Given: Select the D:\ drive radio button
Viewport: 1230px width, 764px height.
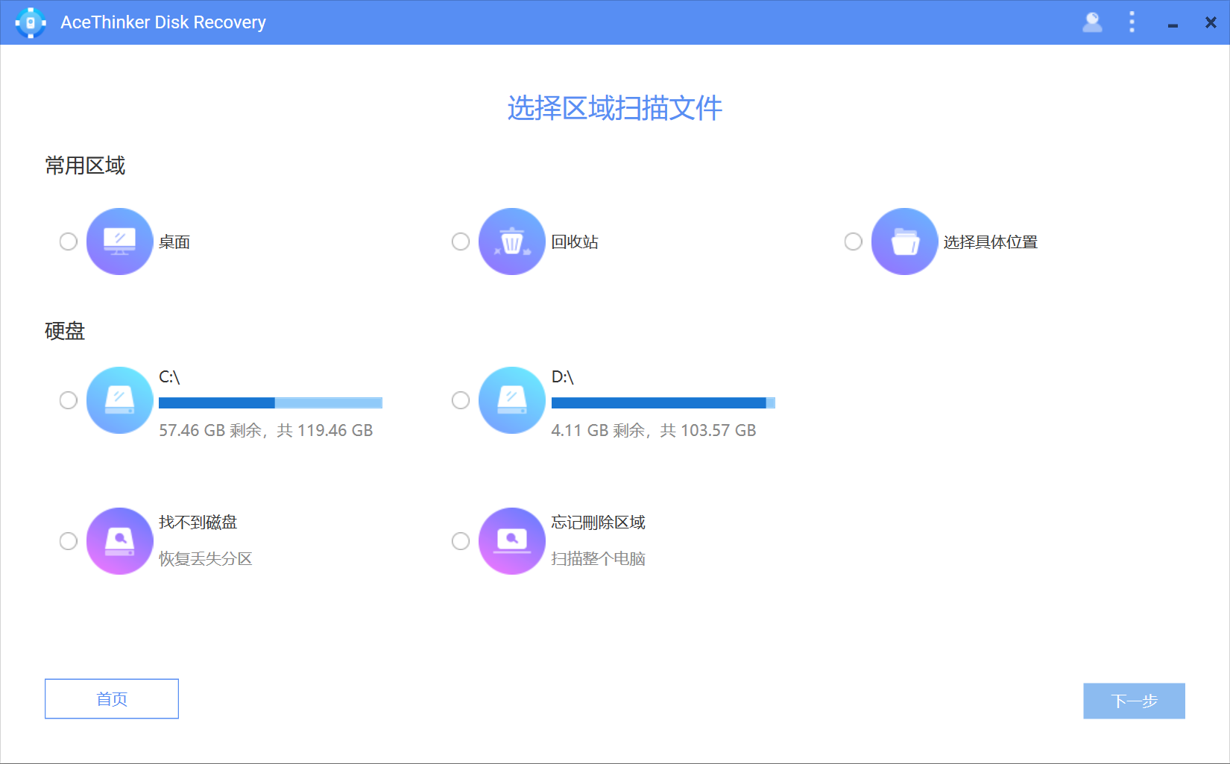Looking at the screenshot, I should coord(461,400).
